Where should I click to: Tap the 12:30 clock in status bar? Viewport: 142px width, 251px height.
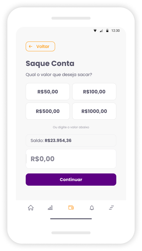[115, 31]
